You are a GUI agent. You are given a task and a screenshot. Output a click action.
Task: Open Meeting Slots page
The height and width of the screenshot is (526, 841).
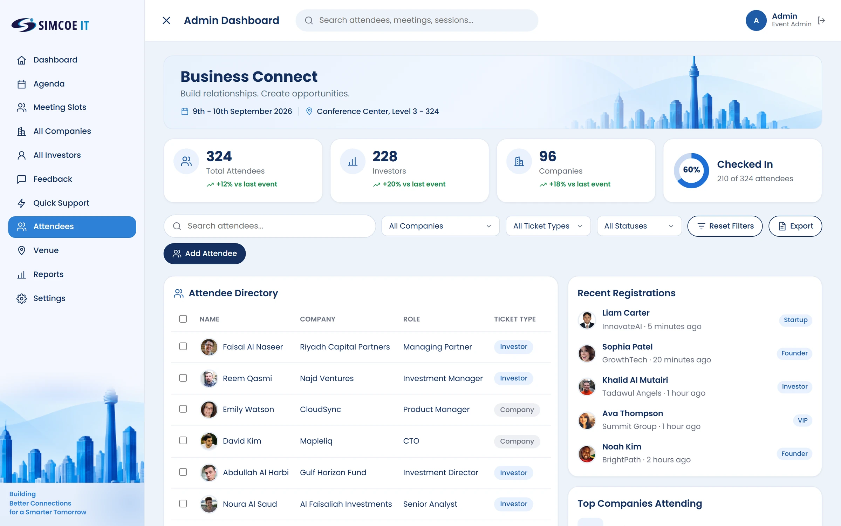coord(72,107)
